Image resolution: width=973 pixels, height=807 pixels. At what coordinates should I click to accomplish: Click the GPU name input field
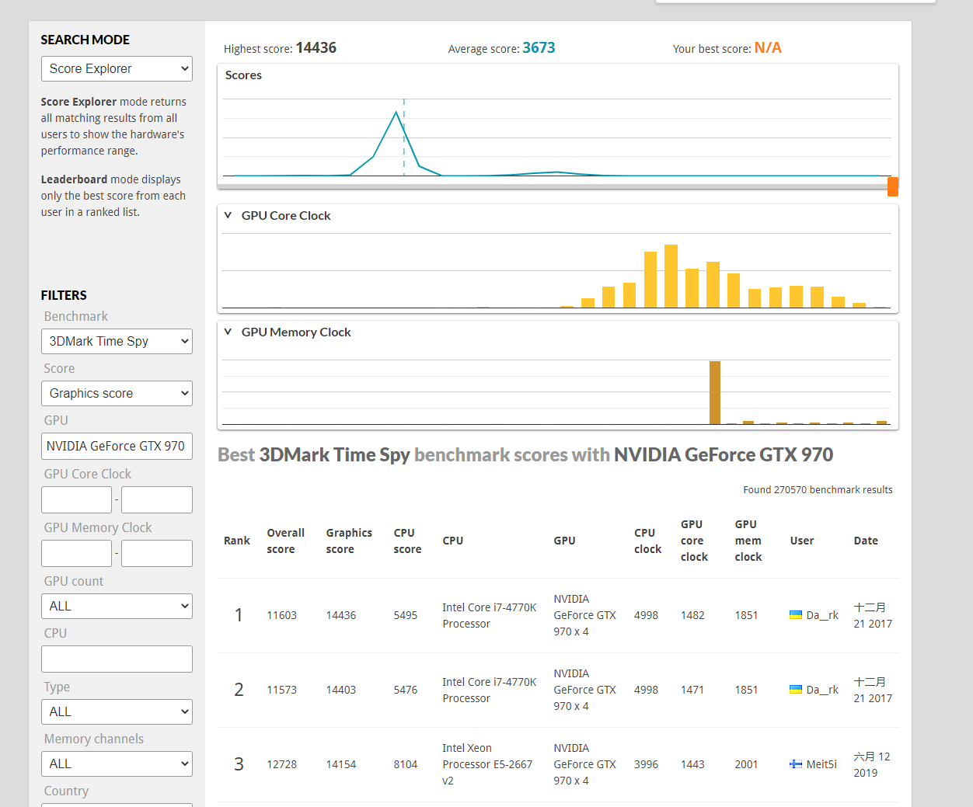[117, 446]
